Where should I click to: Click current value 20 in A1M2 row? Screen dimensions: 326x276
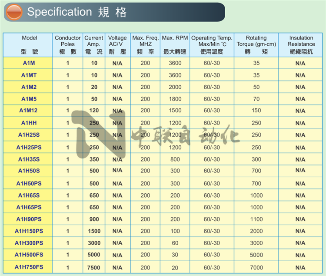point(94,87)
